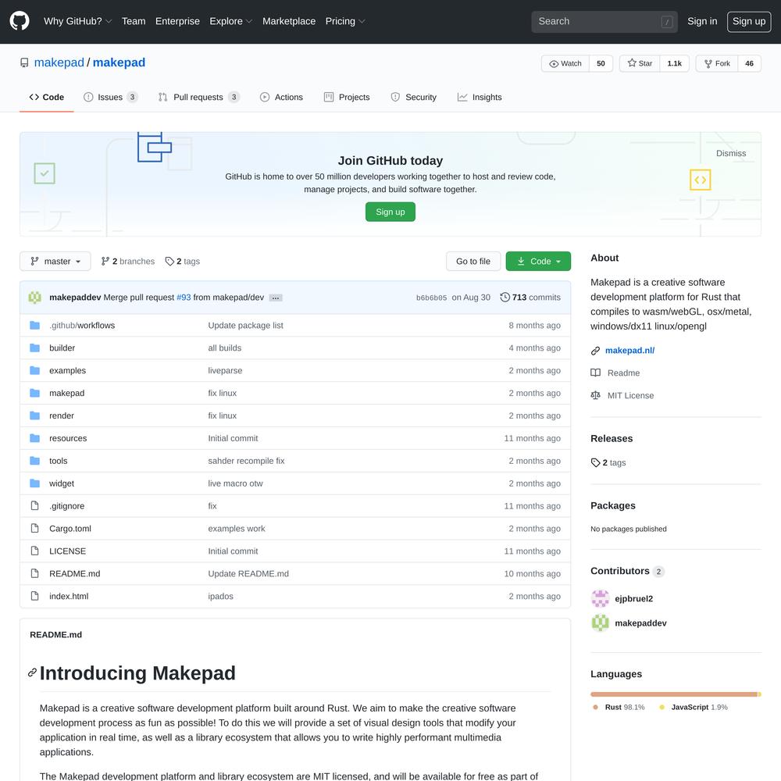
Task: Click the Fork button
Action: coord(717,63)
